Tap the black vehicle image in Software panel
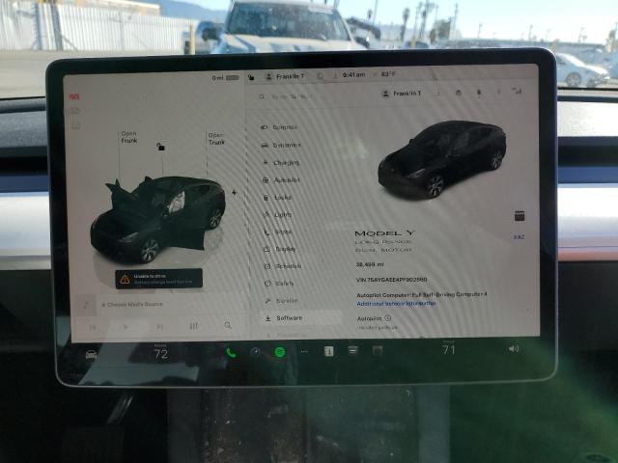 click(442, 159)
